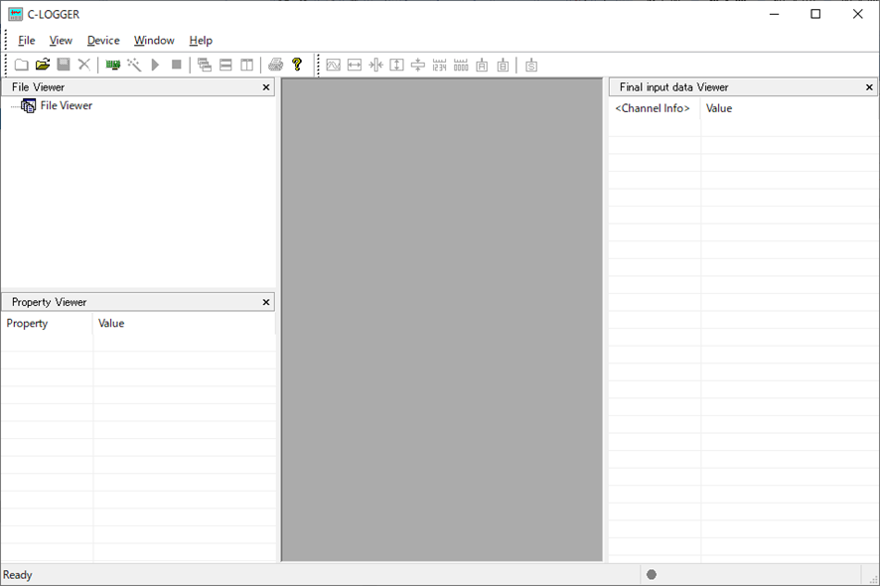The width and height of the screenshot is (880, 586).
Task: Open the Device menu
Action: click(103, 41)
